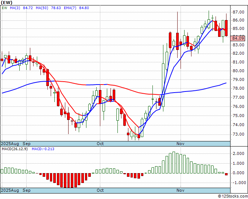248x199 pixels.
Task: Click the Sep label on price chart axis
Action: coord(26,144)
